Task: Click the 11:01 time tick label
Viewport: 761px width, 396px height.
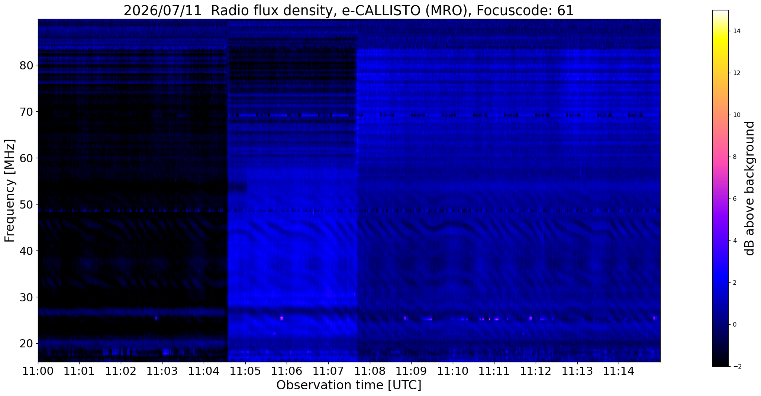Action: pos(79,371)
